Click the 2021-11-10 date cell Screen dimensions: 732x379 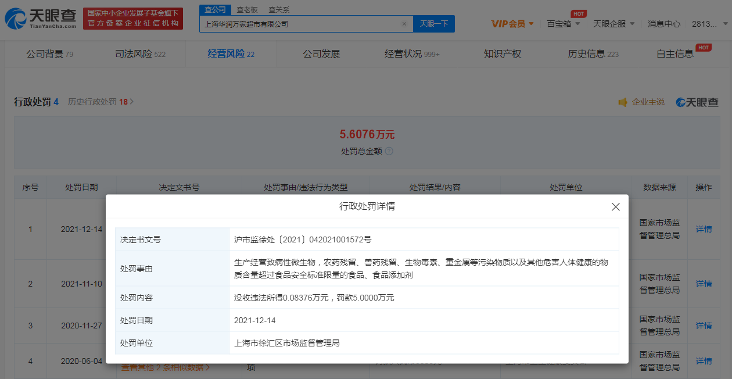(81, 284)
